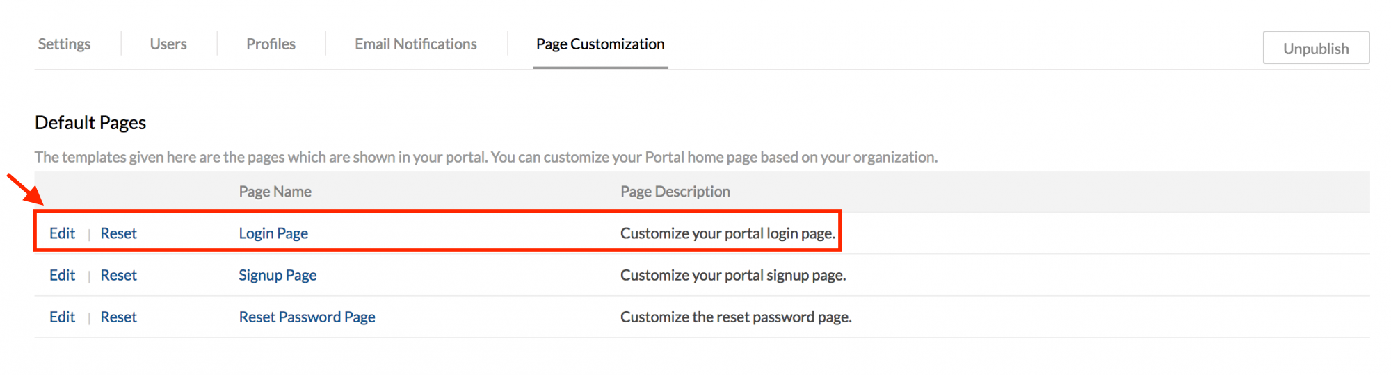
Task: Click the Unpublish button
Action: (1316, 48)
